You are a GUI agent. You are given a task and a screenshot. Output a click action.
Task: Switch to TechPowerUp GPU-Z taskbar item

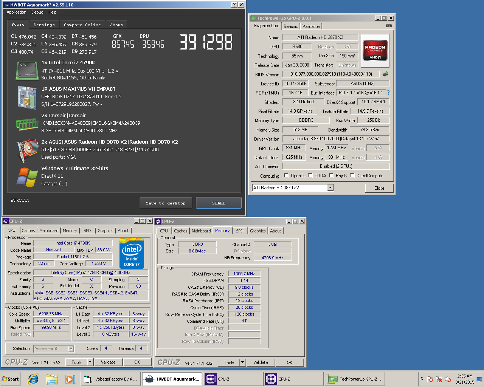click(355, 379)
